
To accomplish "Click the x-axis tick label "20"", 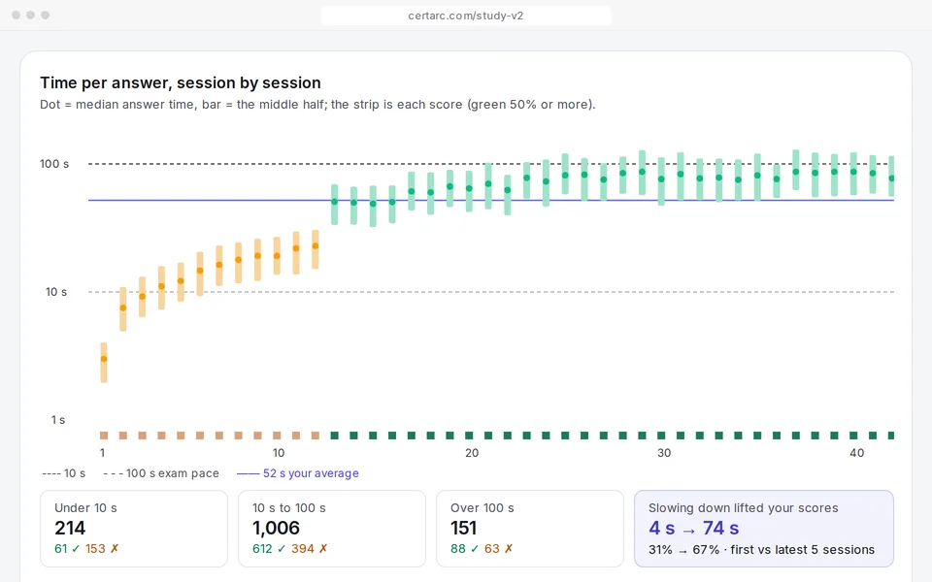I will pos(472,453).
